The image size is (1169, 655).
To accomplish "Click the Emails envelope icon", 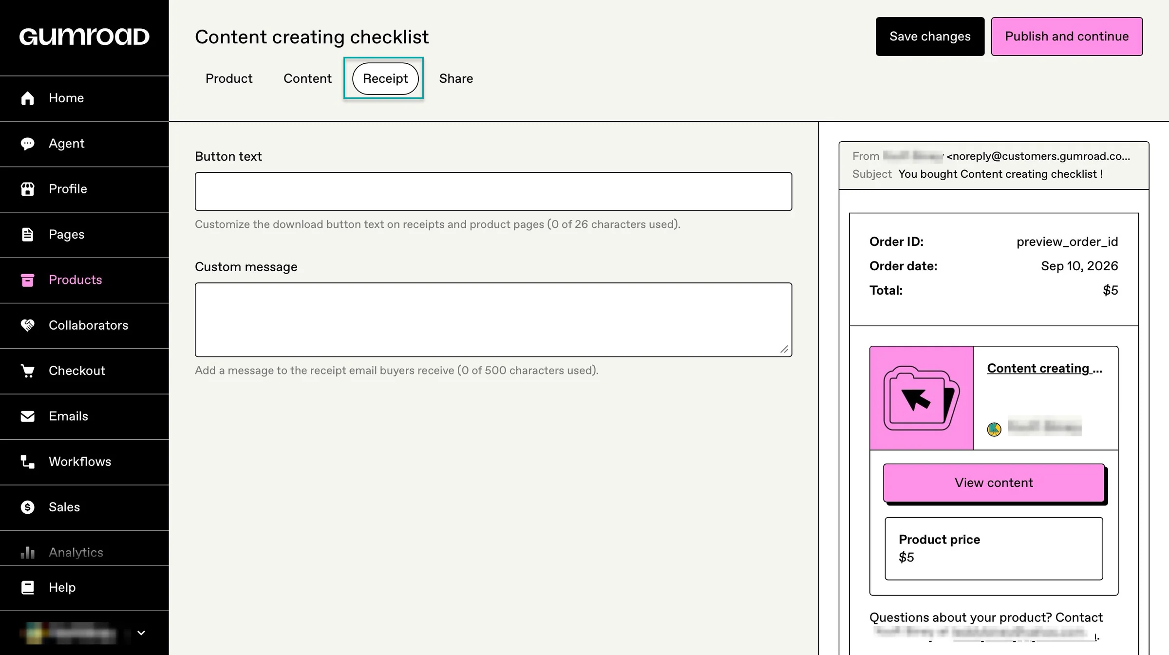I will point(28,416).
